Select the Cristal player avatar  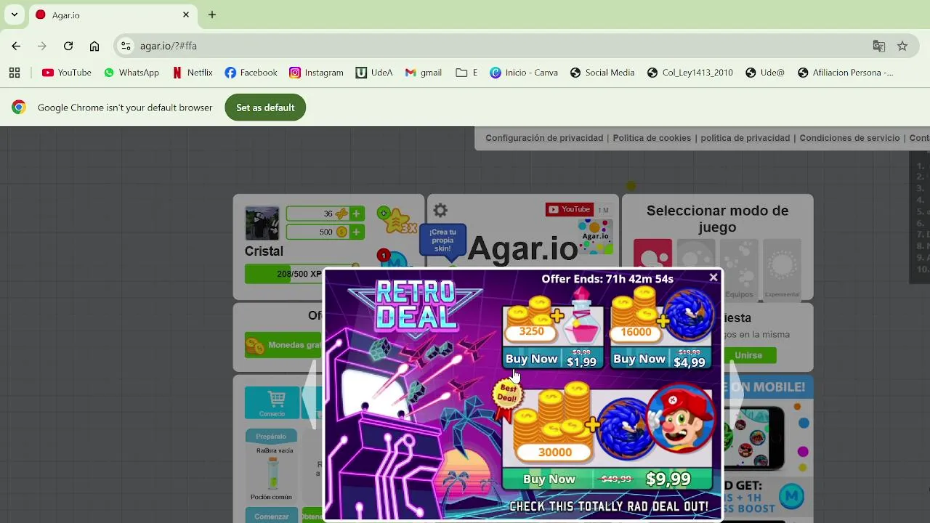262,223
